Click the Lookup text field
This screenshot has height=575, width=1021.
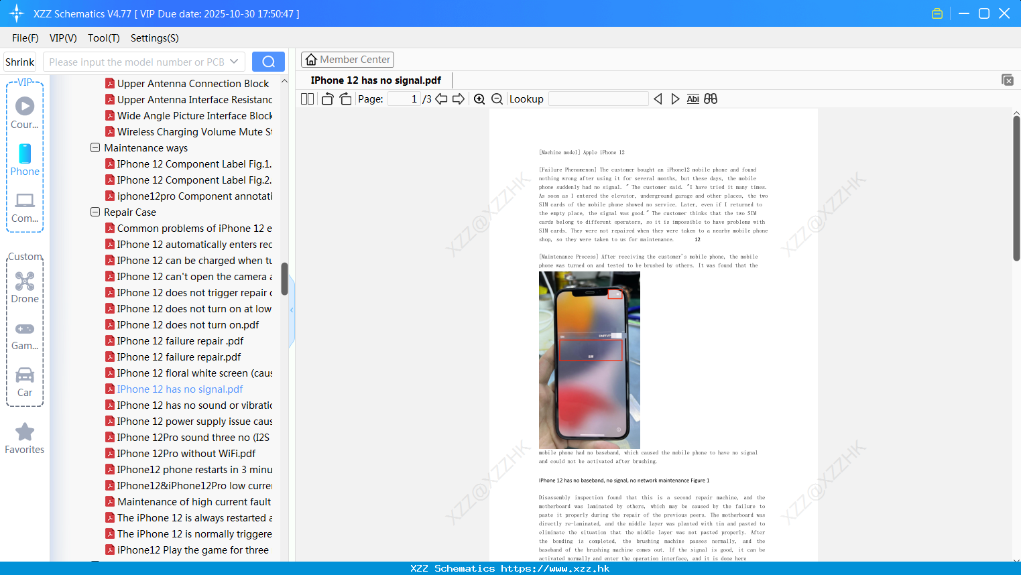pos(599,99)
